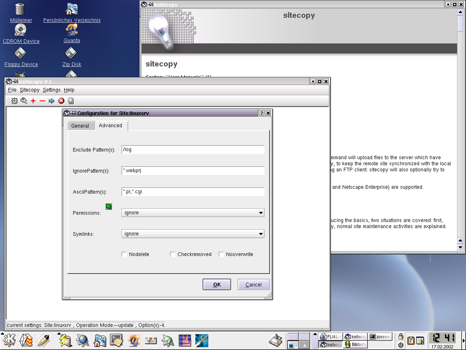466x350 pixels.
Task: Enable the Nodelete checkbox
Action: coord(124,254)
